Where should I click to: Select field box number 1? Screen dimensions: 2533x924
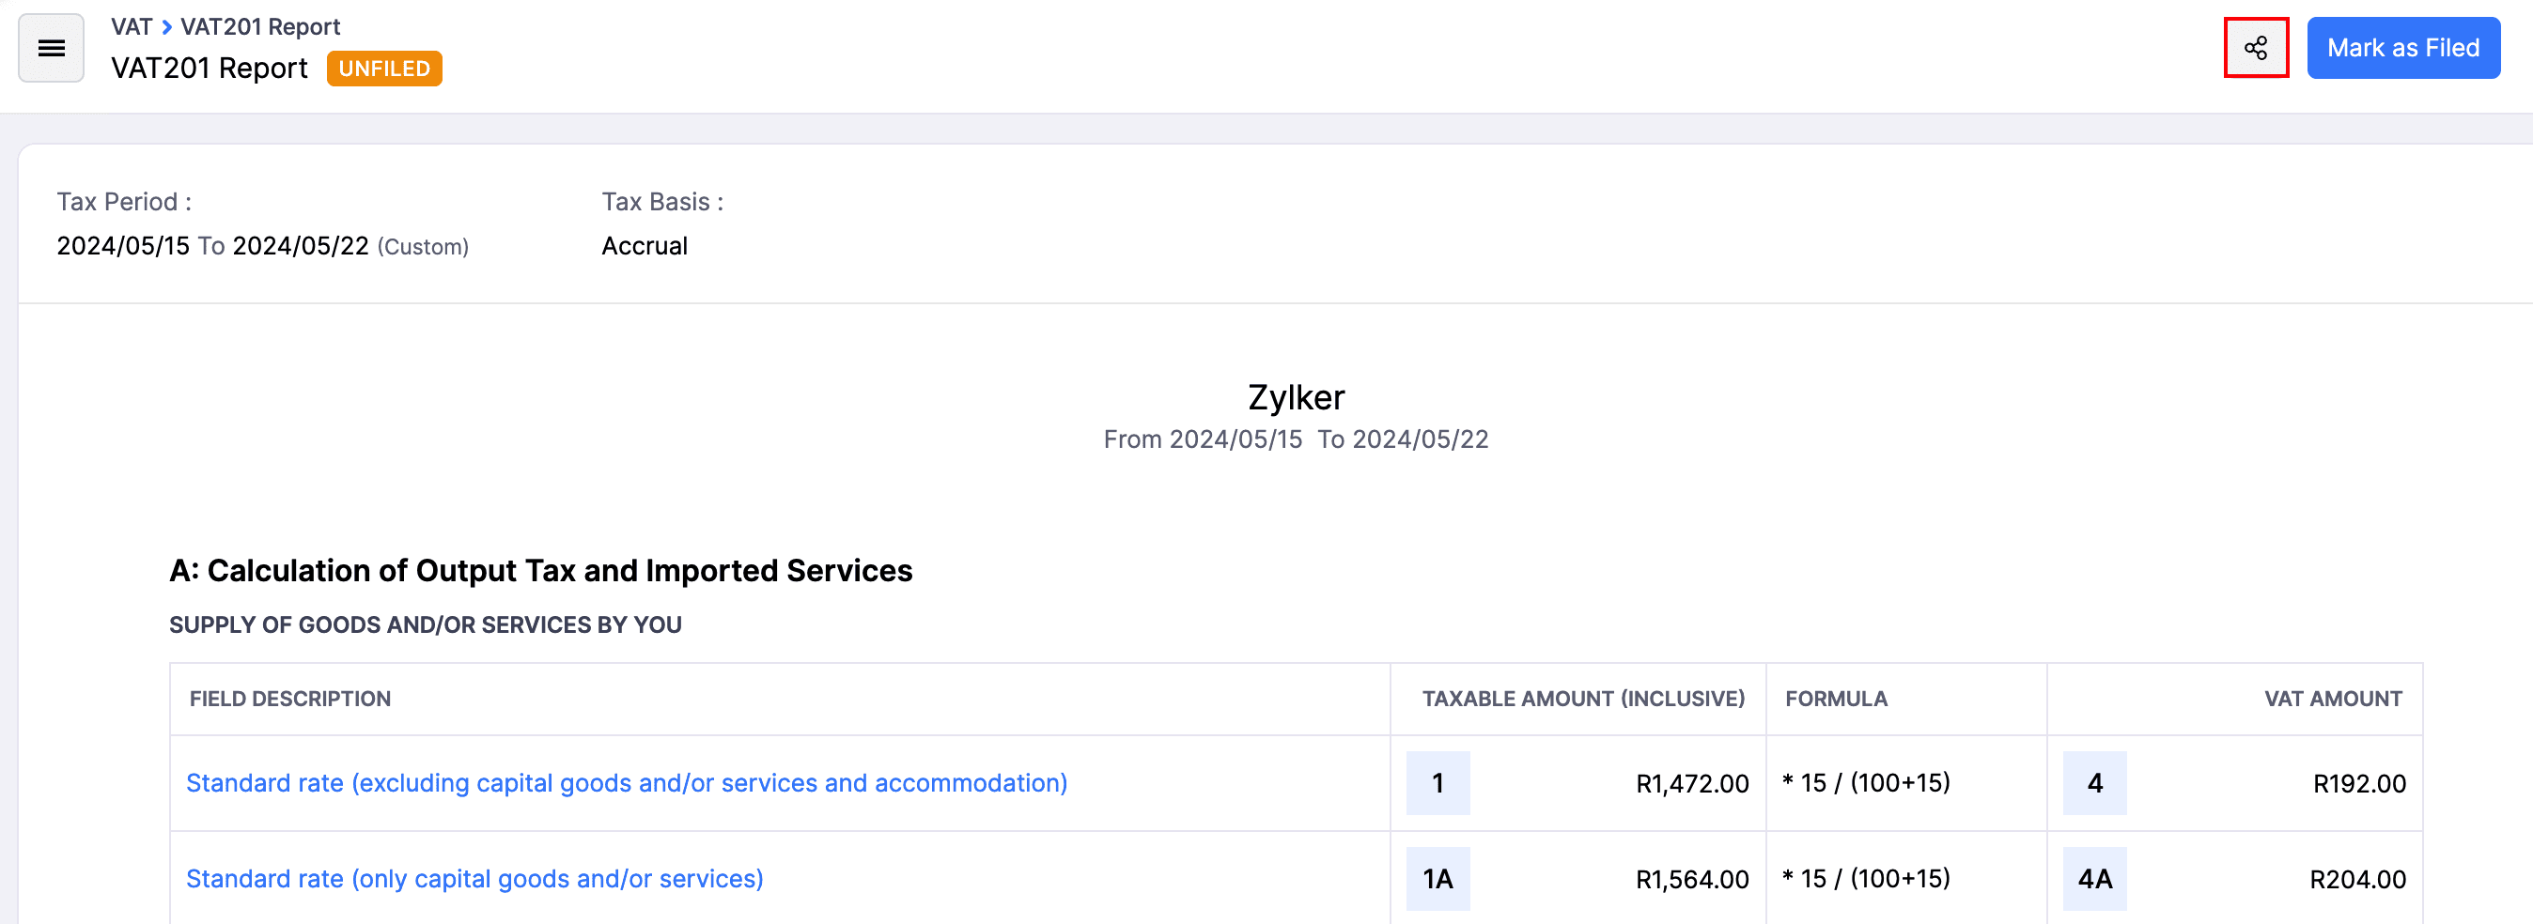click(1437, 782)
